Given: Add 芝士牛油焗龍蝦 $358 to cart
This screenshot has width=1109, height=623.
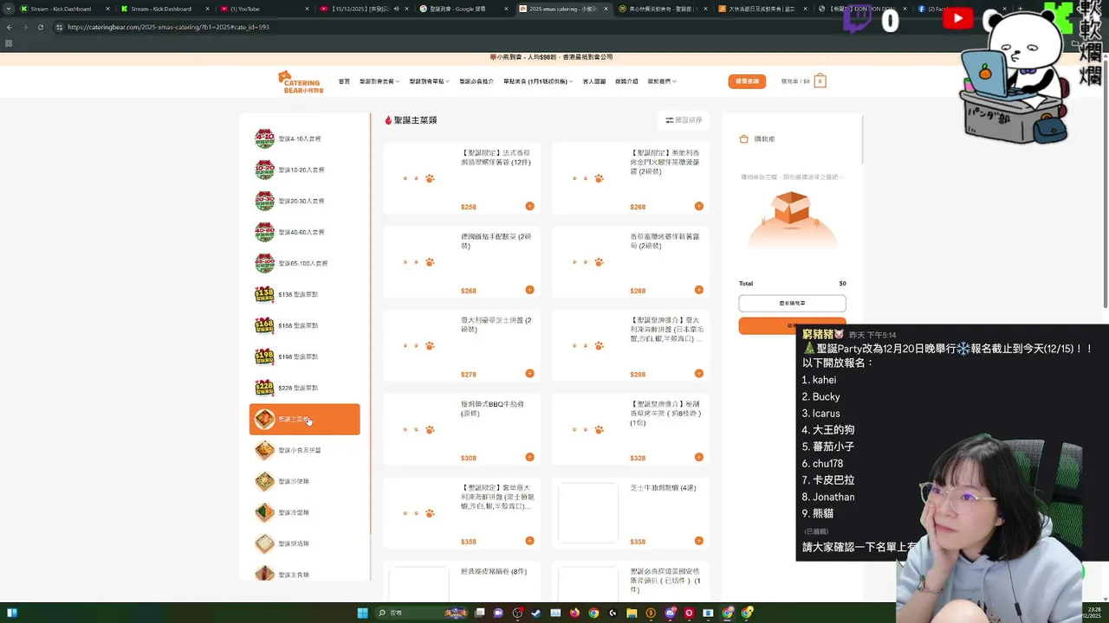Looking at the screenshot, I should [x=698, y=541].
